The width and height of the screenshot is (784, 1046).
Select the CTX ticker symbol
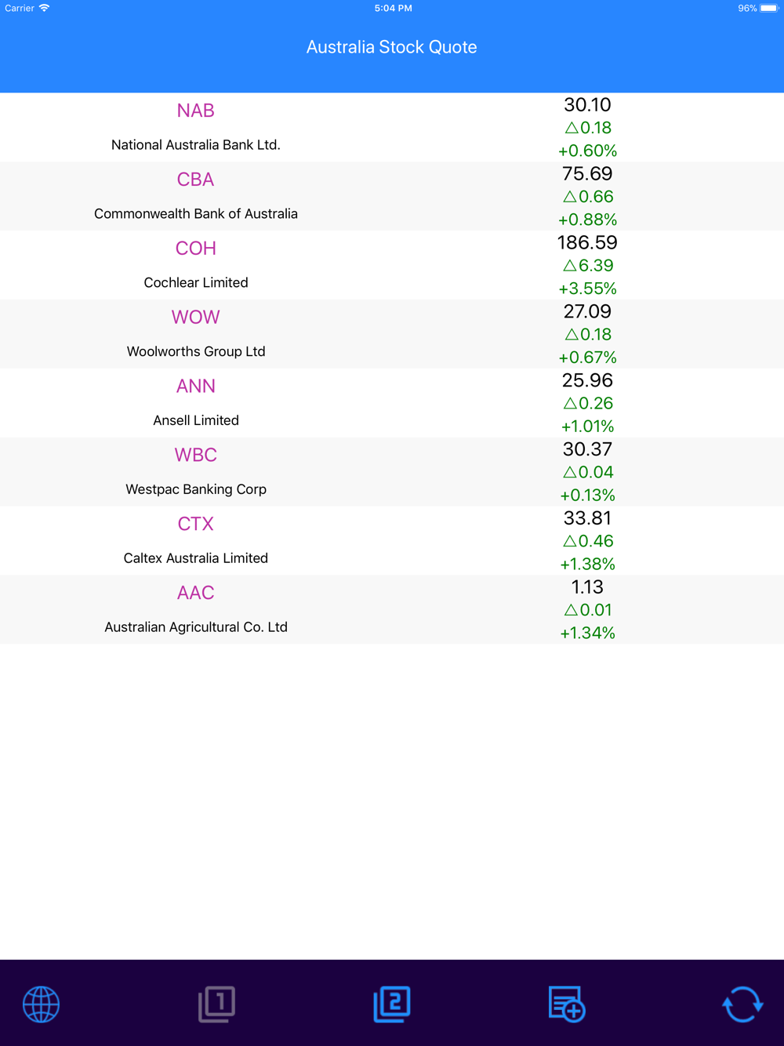(195, 524)
